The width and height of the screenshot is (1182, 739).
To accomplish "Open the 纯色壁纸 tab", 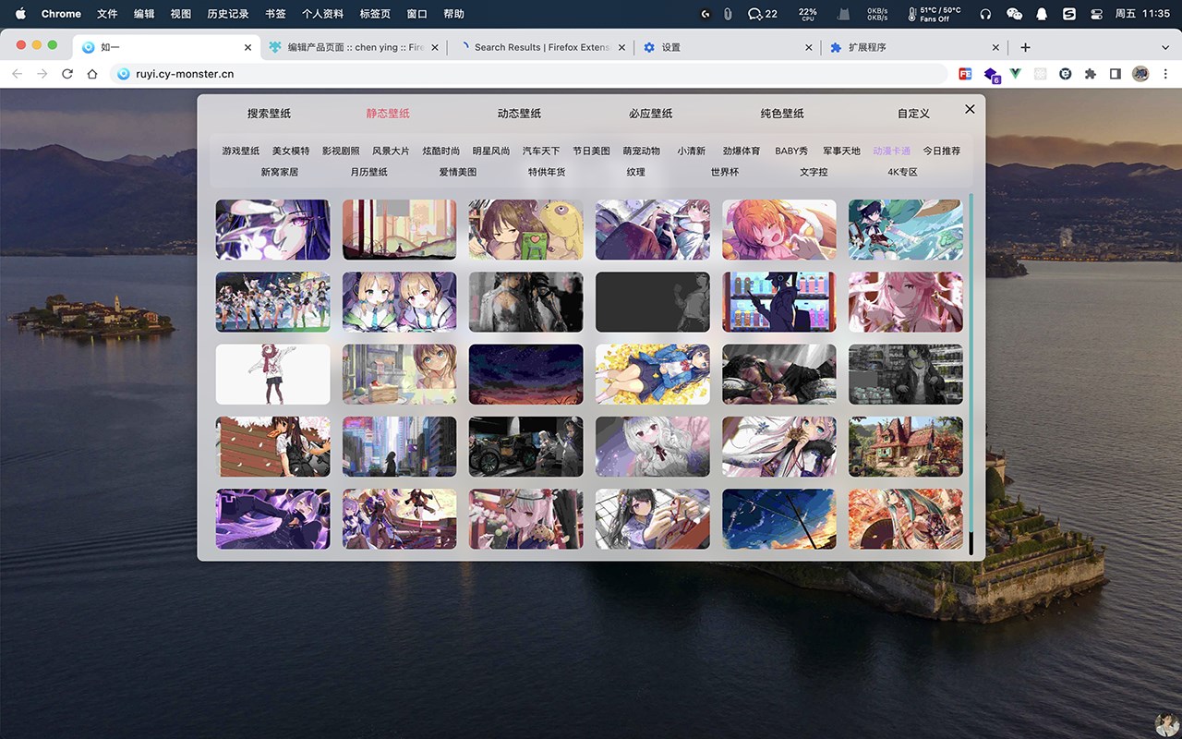I will pyautogui.click(x=782, y=114).
